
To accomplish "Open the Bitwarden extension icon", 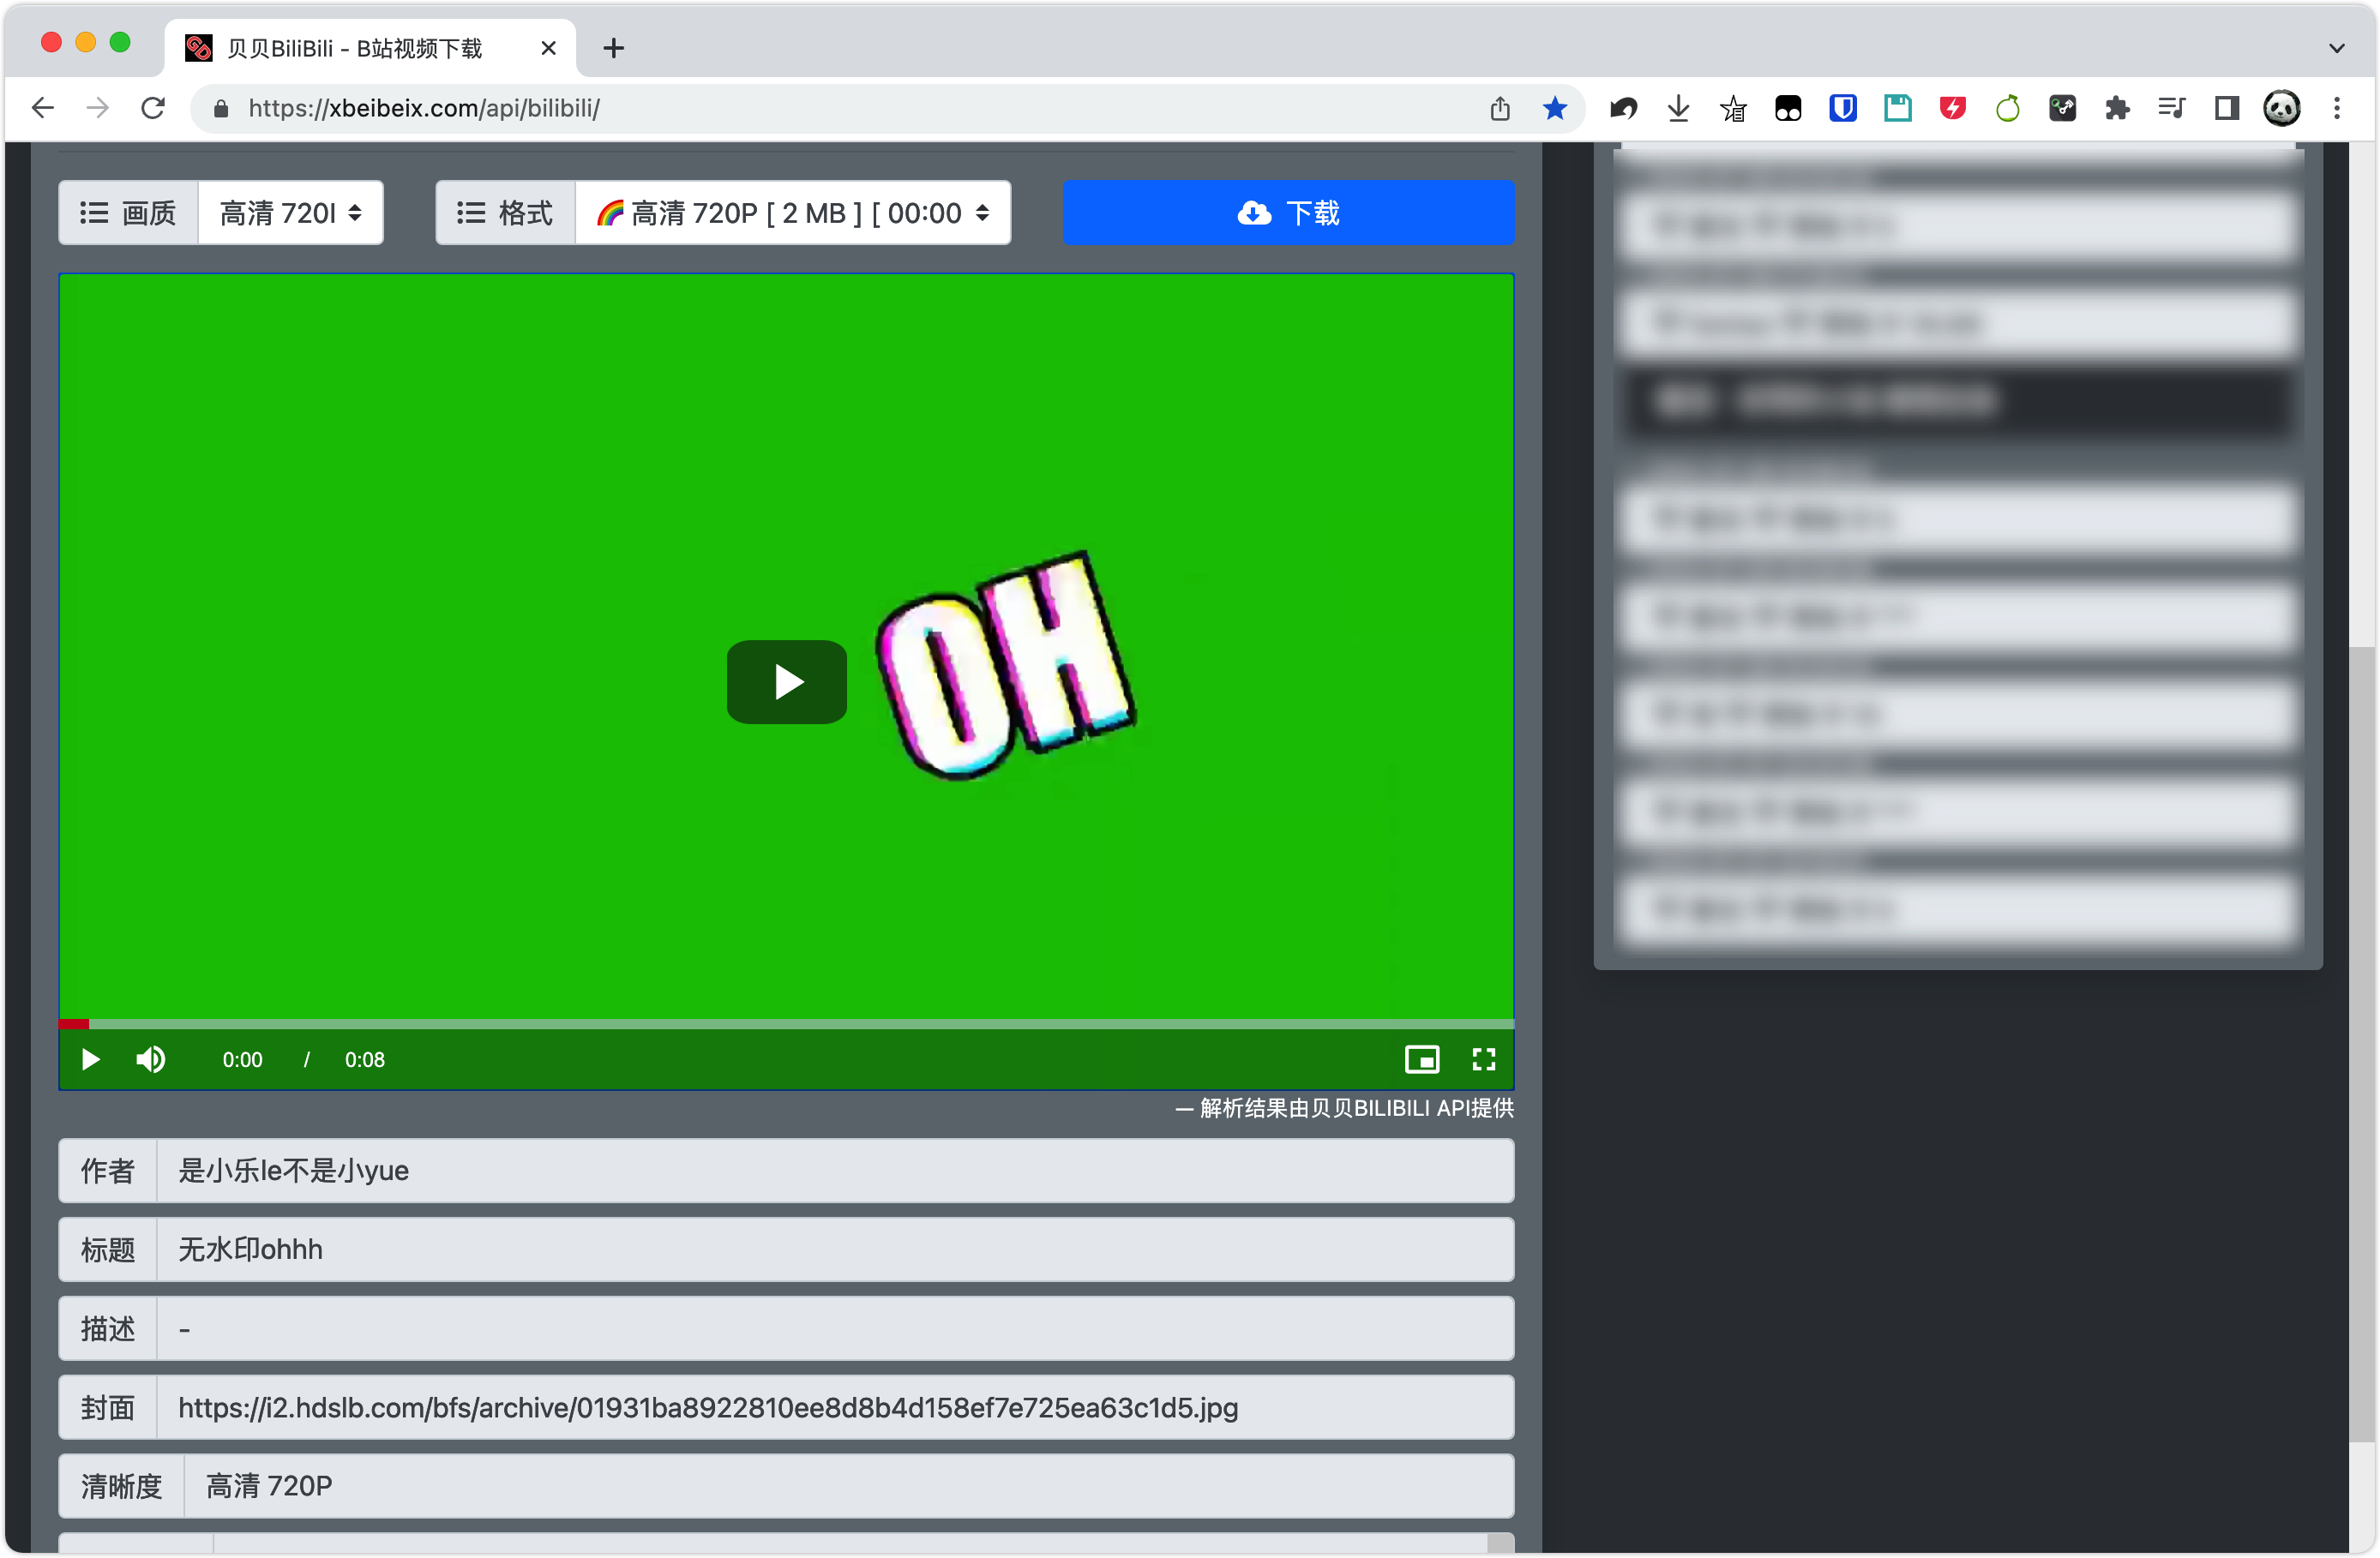I will click(1842, 108).
